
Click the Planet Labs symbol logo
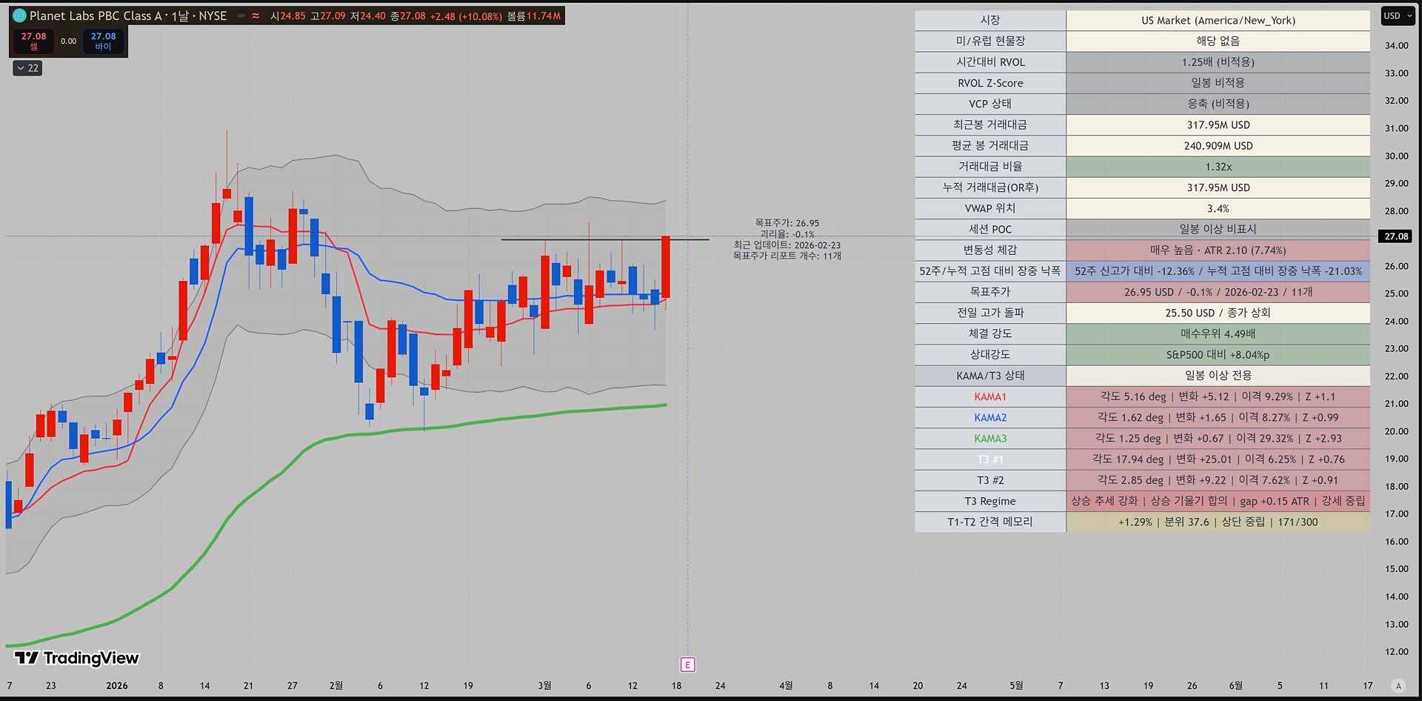[19, 16]
